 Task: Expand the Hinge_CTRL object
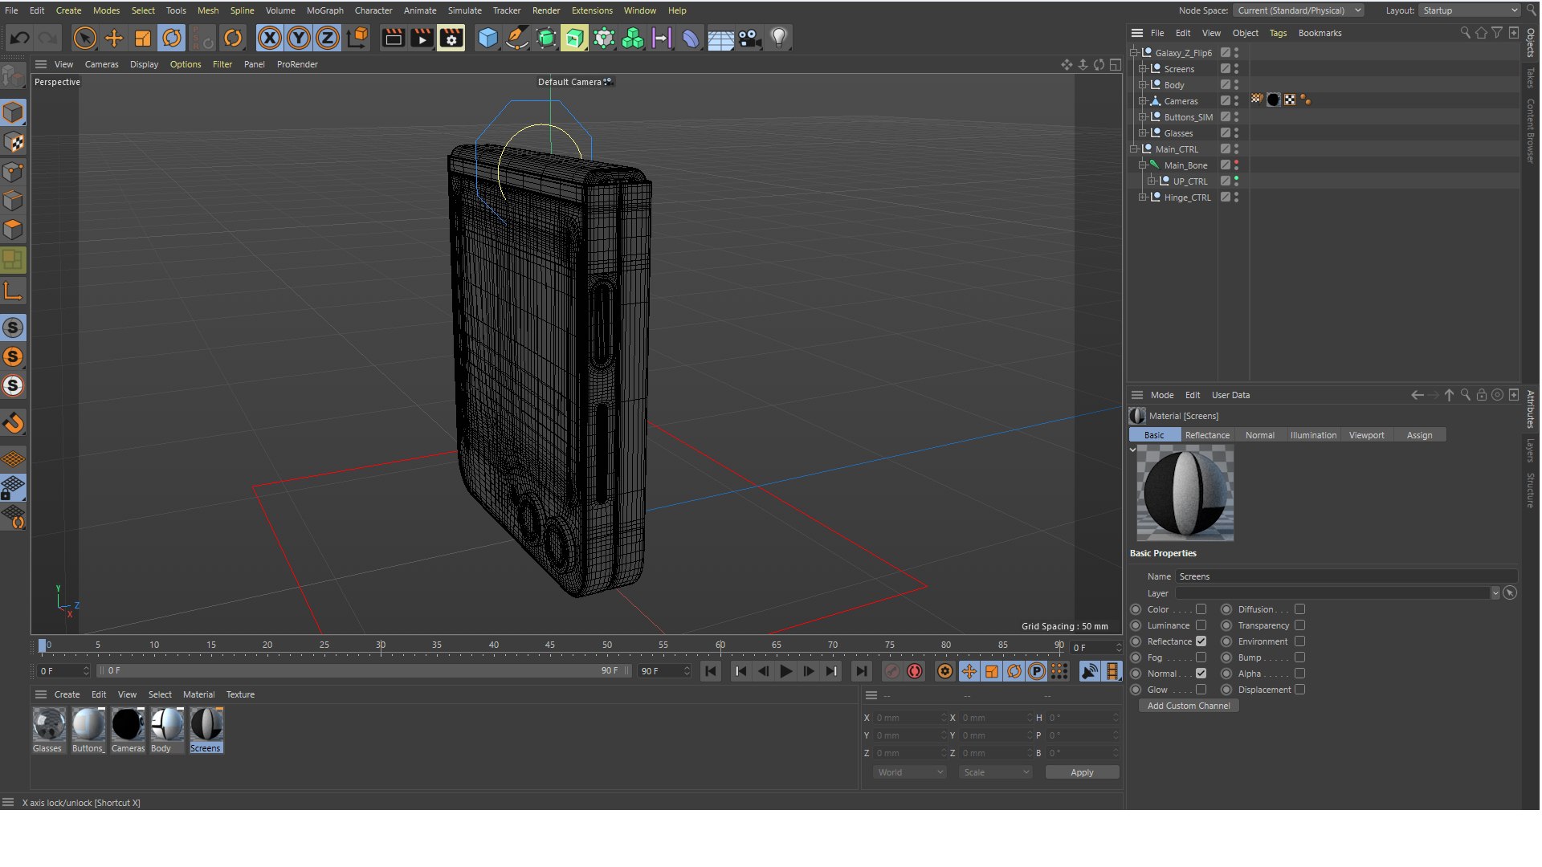pyautogui.click(x=1142, y=197)
